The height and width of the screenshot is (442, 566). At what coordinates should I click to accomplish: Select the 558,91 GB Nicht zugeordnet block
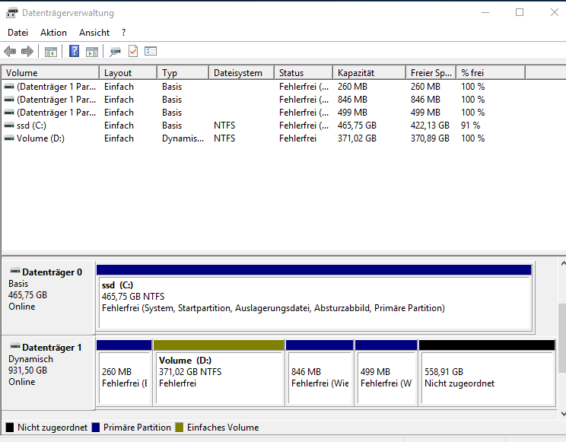pos(487,373)
